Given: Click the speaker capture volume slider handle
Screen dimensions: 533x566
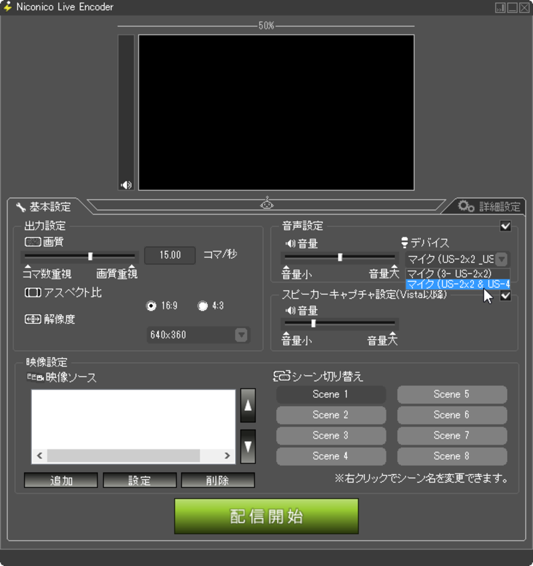Looking at the screenshot, I should tap(313, 323).
